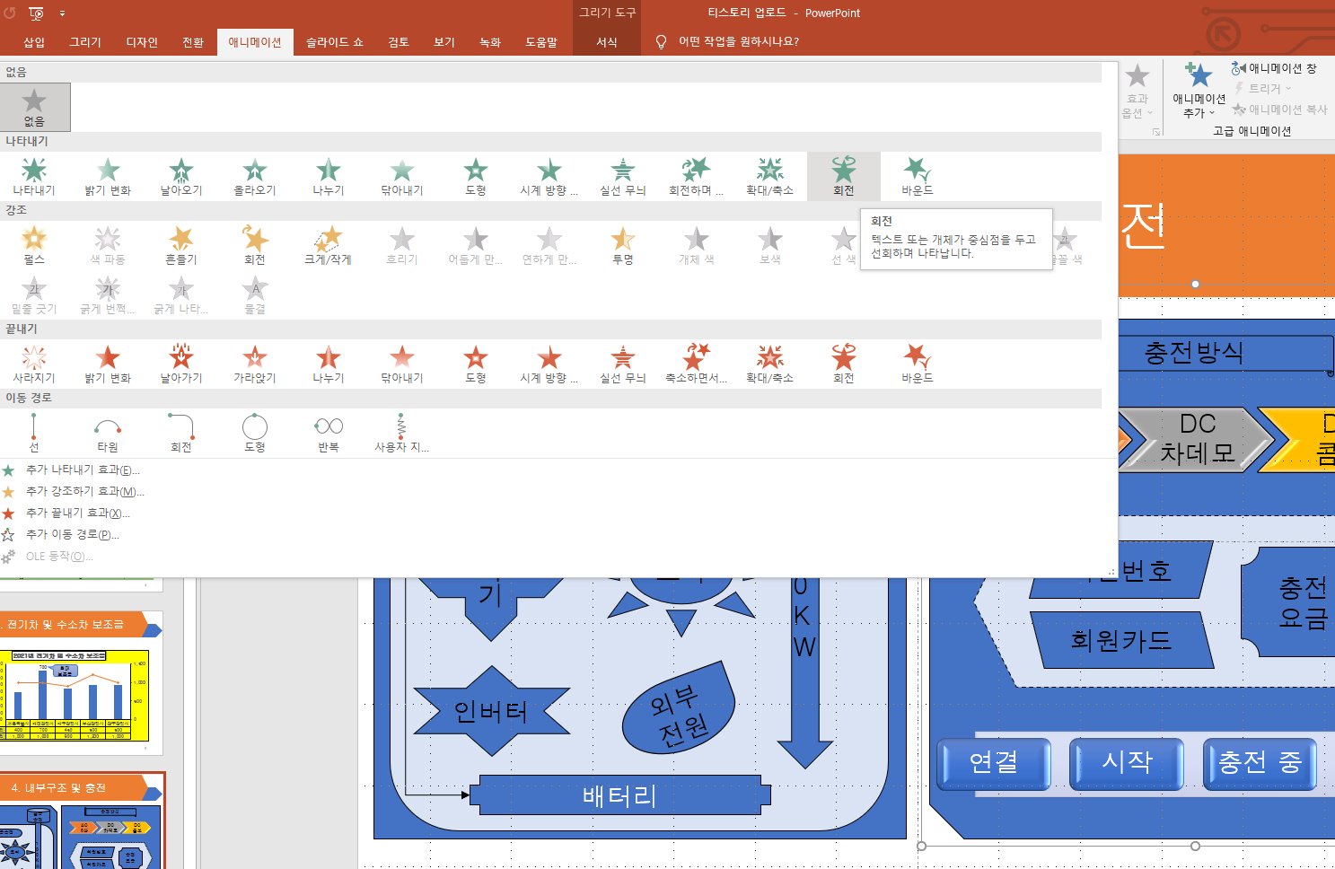Apply the 날아가기 exit effect
The width and height of the screenshot is (1335, 869).
(181, 364)
